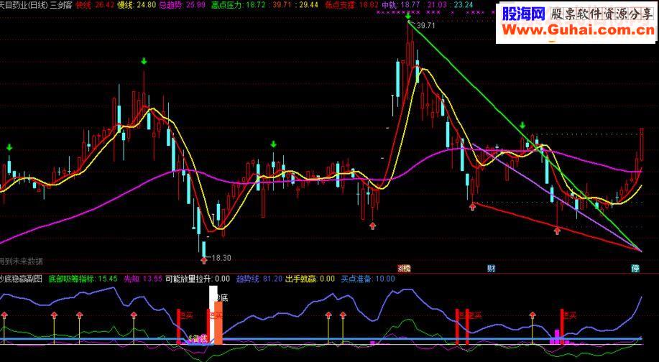Select the 可能放量拉升 0.00 label
The width and height of the screenshot is (659, 362).
click(x=198, y=279)
